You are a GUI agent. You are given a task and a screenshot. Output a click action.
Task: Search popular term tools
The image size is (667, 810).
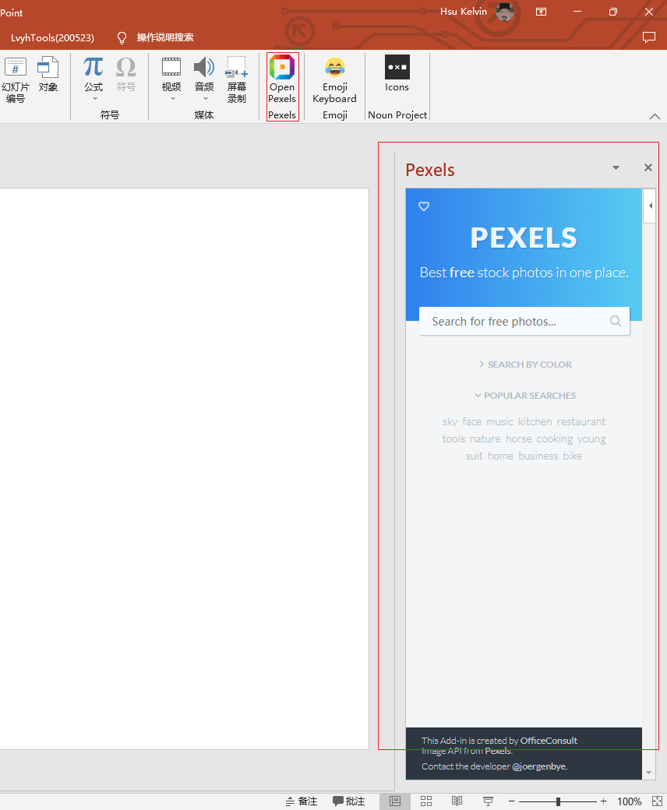point(453,439)
